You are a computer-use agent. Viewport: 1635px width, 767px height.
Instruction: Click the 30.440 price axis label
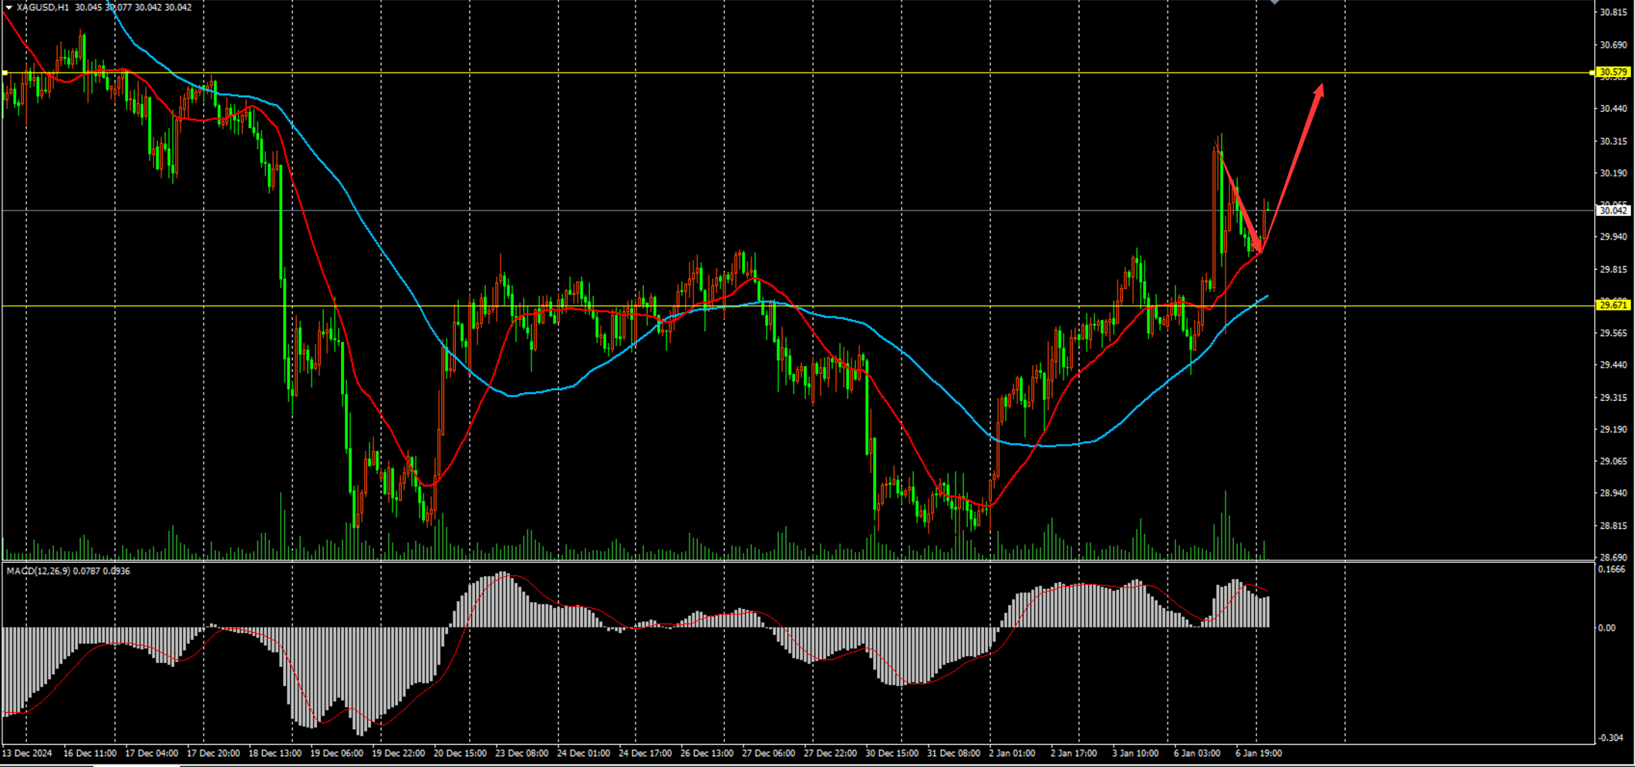(1613, 109)
